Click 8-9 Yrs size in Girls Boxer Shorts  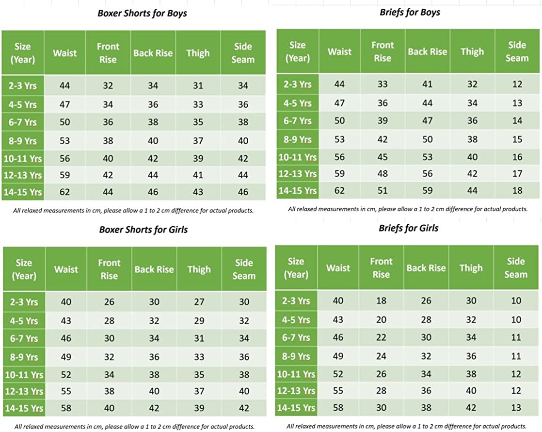click(x=24, y=357)
